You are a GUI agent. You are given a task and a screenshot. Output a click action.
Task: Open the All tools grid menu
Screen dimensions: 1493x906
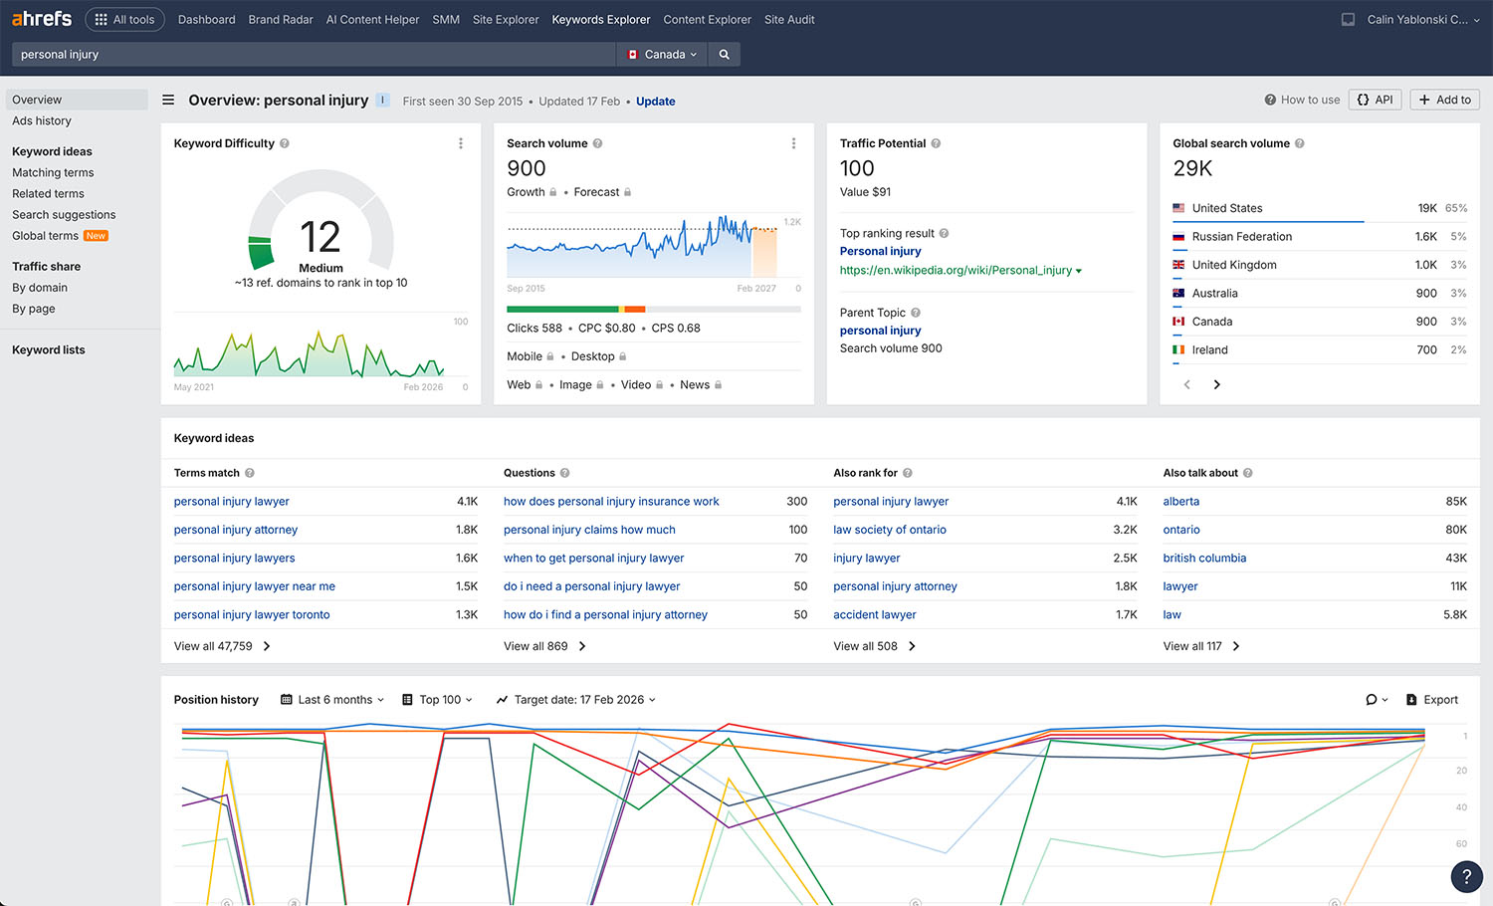click(124, 19)
